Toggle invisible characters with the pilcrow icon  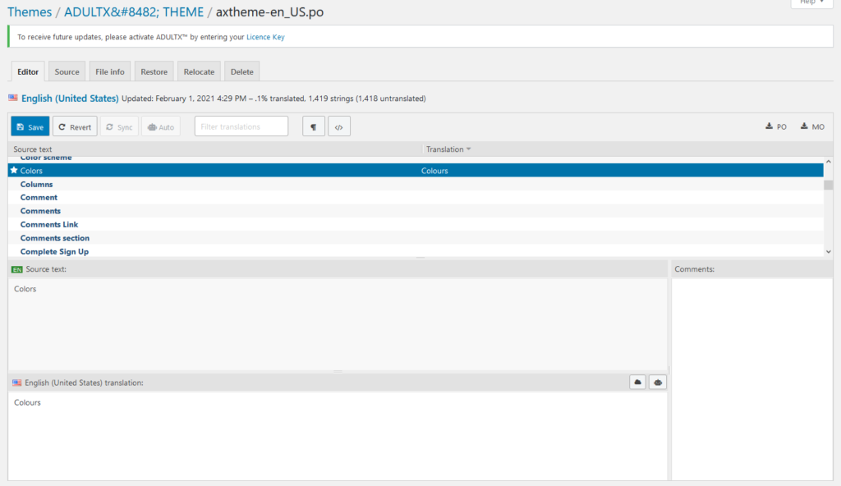[313, 126]
